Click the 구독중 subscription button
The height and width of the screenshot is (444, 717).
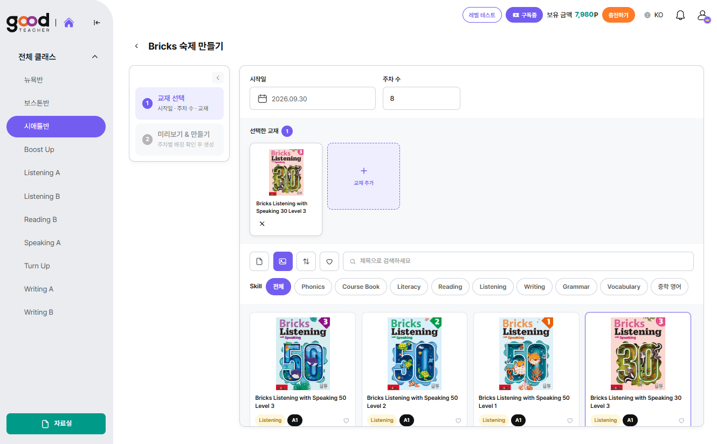(x=524, y=15)
